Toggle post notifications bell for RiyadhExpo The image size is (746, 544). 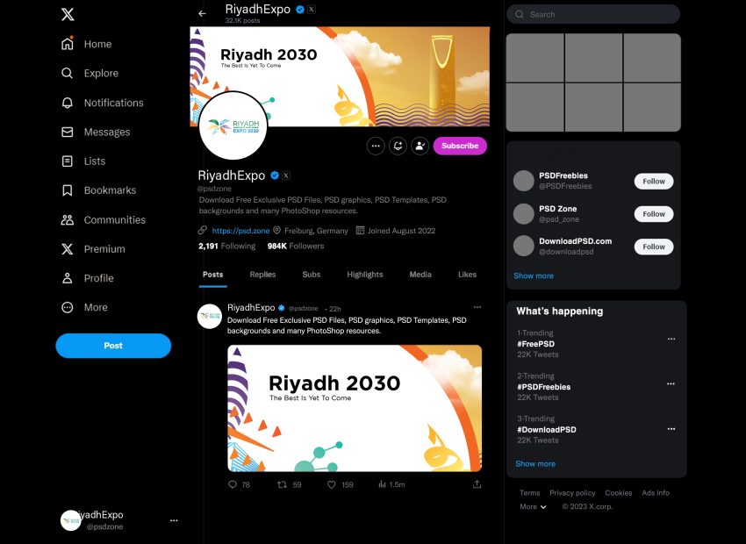[x=398, y=146]
